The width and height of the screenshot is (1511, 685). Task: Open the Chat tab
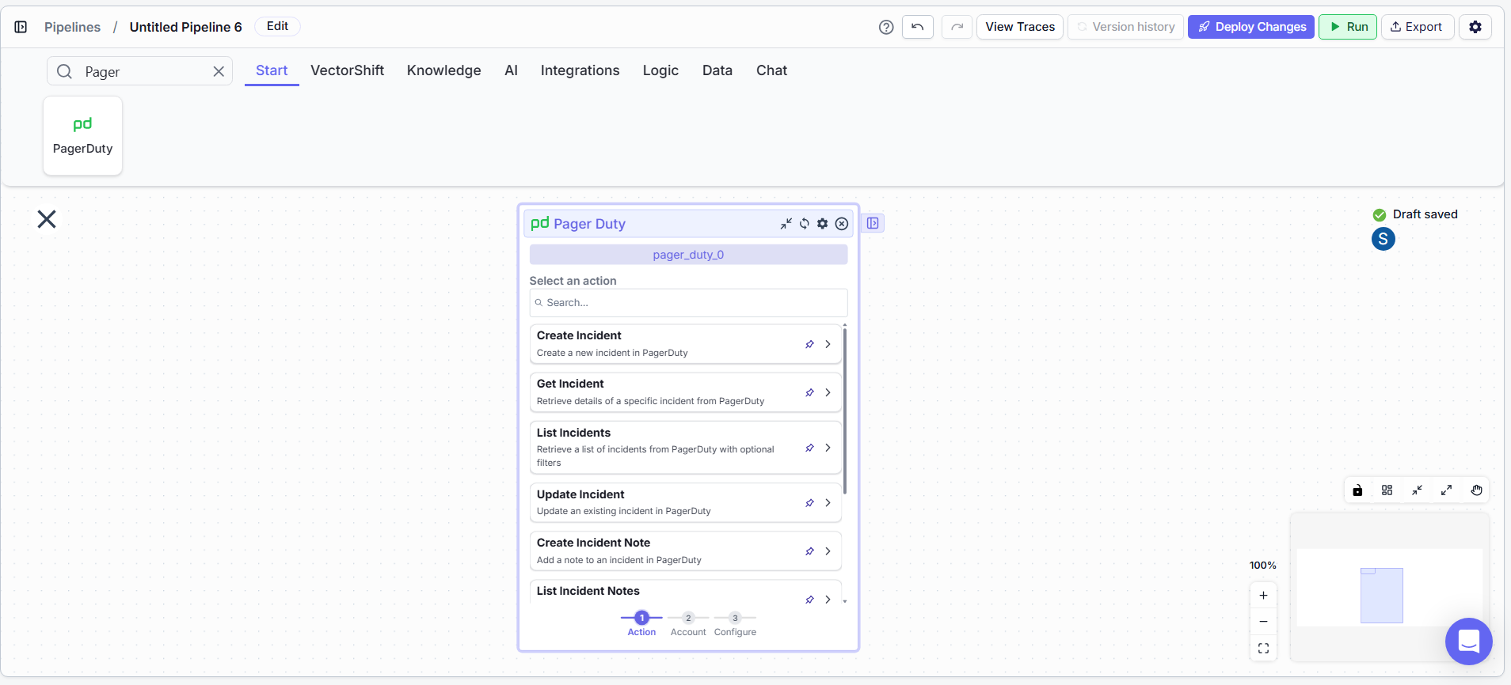click(771, 70)
